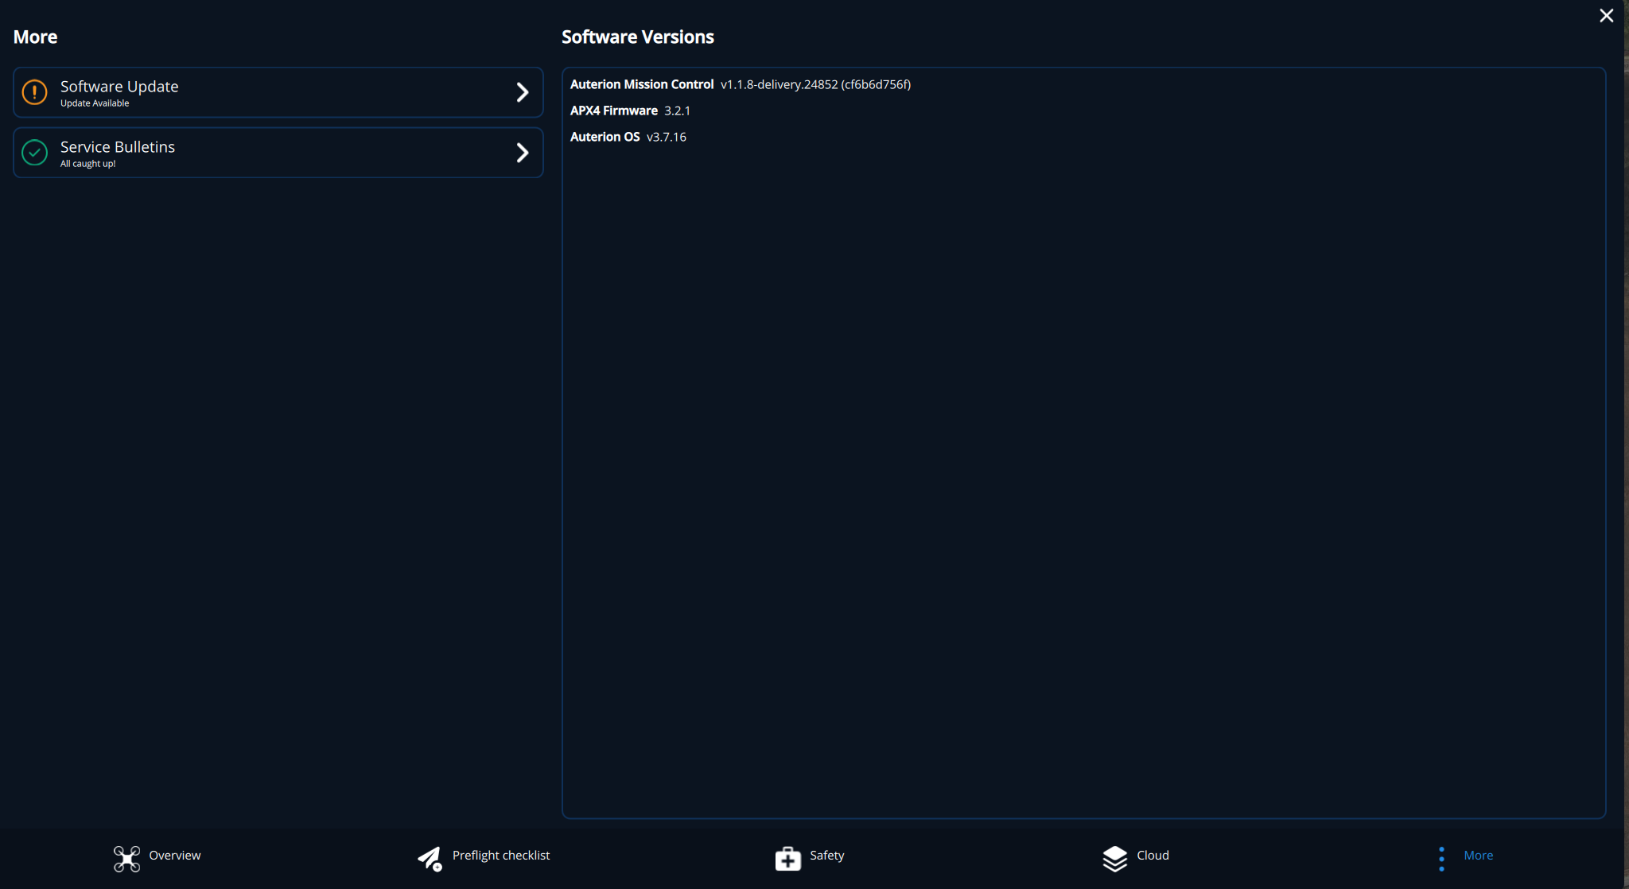Screen dimensions: 1629x889
Task: Go to the Safety tab
Action: tap(826, 856)
